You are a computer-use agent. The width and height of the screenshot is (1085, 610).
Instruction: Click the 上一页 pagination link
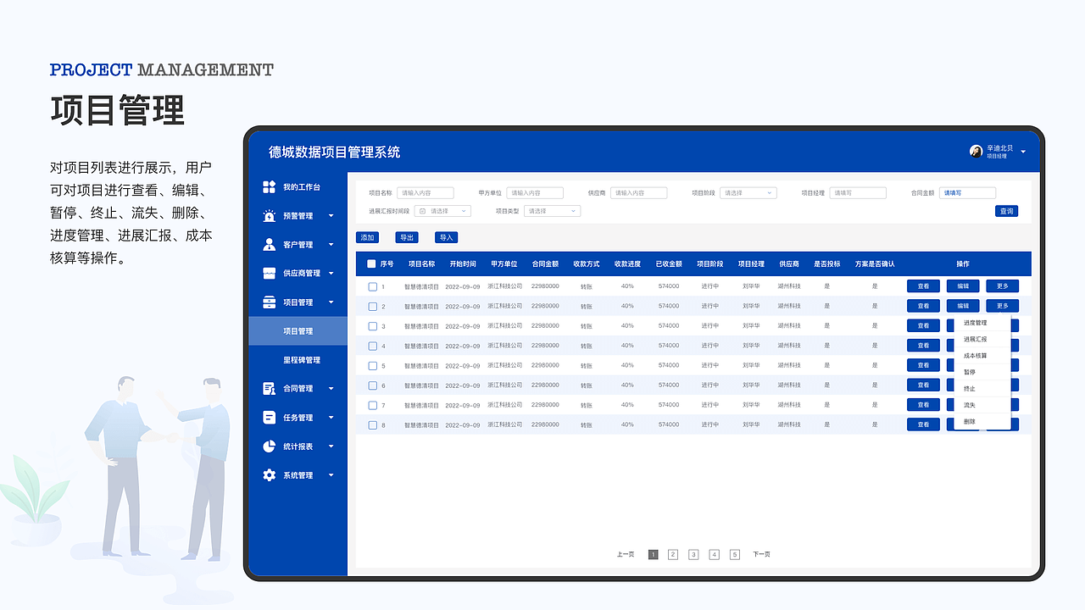click(626, 554)
